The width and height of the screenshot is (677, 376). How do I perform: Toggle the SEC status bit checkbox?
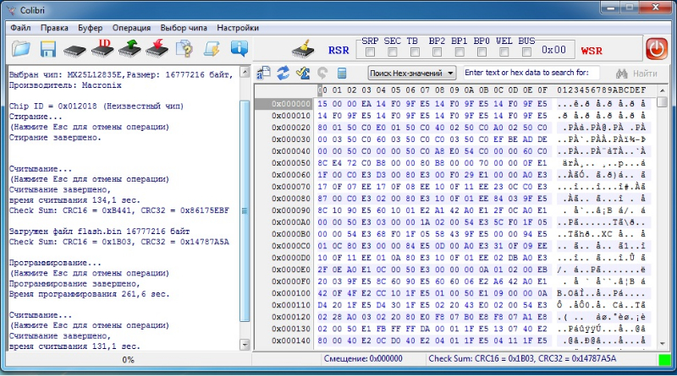pos(393,52)
